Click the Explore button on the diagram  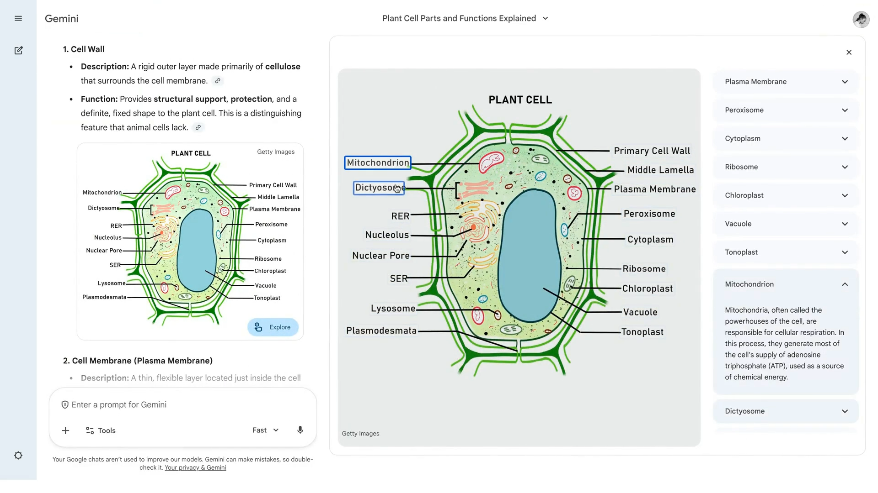pyautogui.click(x=273, y=327)
